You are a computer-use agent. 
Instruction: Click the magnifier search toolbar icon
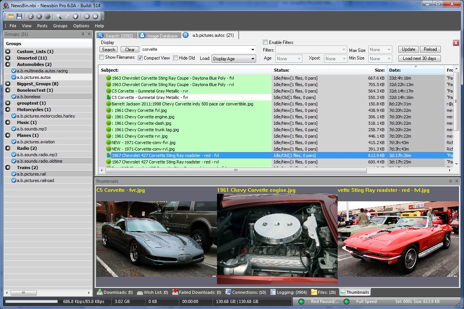point(59,16)
